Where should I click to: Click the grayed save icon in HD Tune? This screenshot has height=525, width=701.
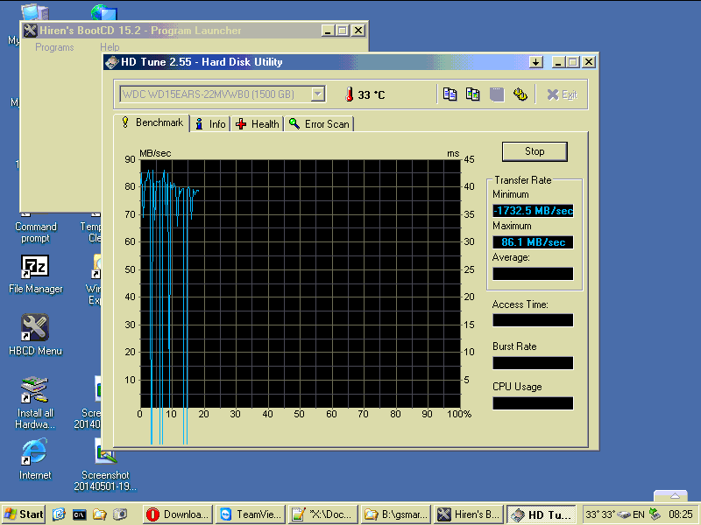click(x=497, y=94)
